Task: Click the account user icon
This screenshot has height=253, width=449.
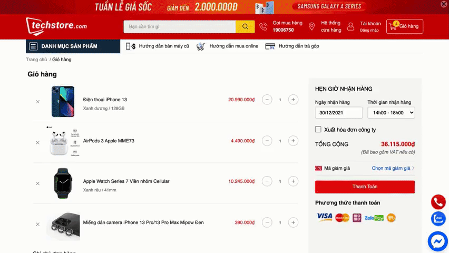Action: [350, 26]
